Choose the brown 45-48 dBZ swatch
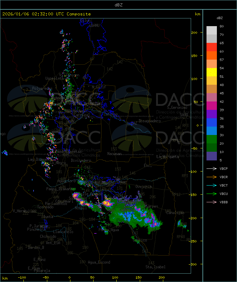 click(212, 89)
